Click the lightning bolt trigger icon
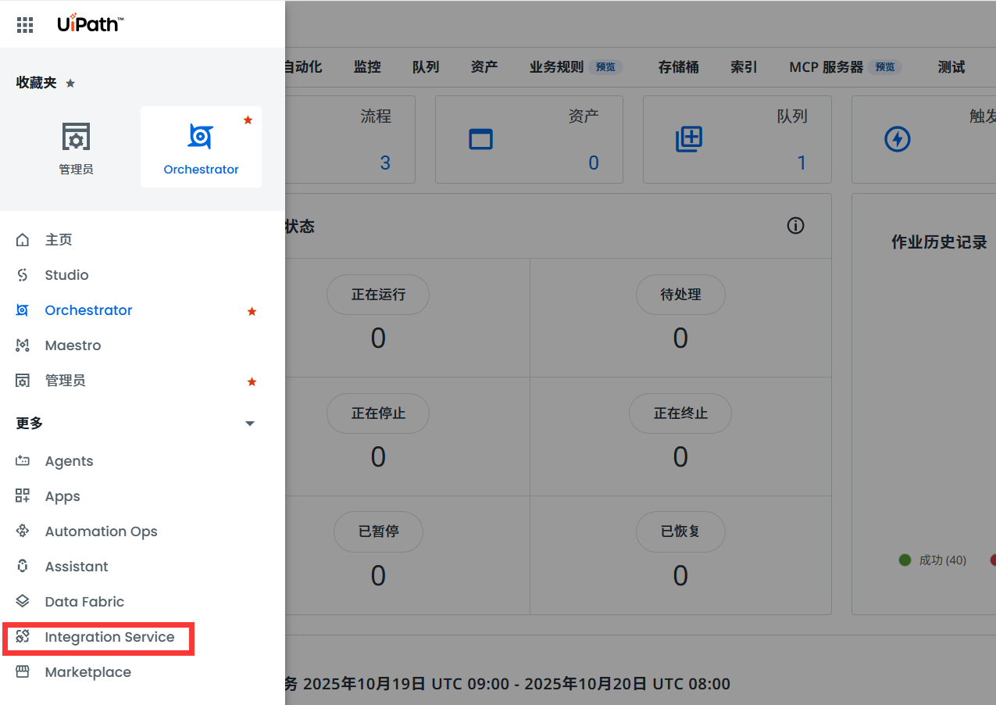Viewport: 996px width, 705px height. point(898,139)
